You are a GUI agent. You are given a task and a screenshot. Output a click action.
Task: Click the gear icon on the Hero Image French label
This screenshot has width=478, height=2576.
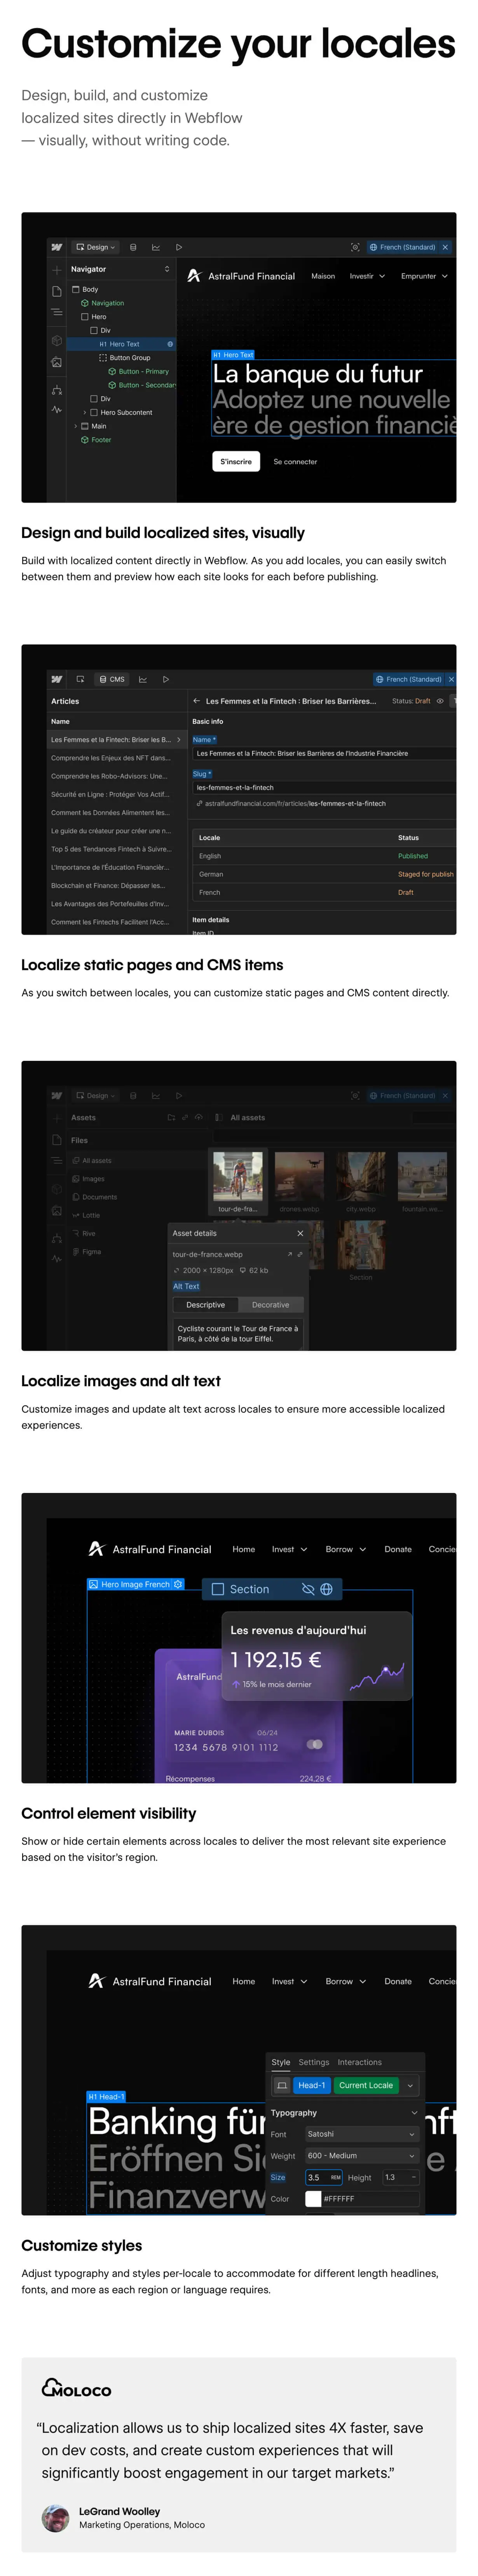tap(178, 1584)
